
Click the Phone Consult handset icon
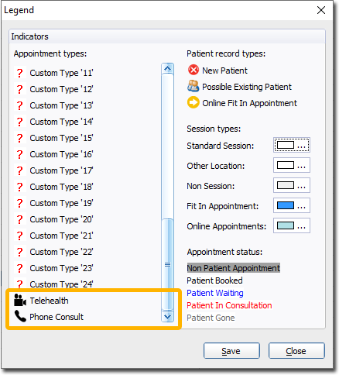tap(20, 316)
